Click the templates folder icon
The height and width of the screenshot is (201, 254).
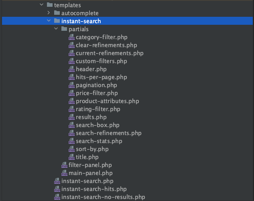coord(49,5)
